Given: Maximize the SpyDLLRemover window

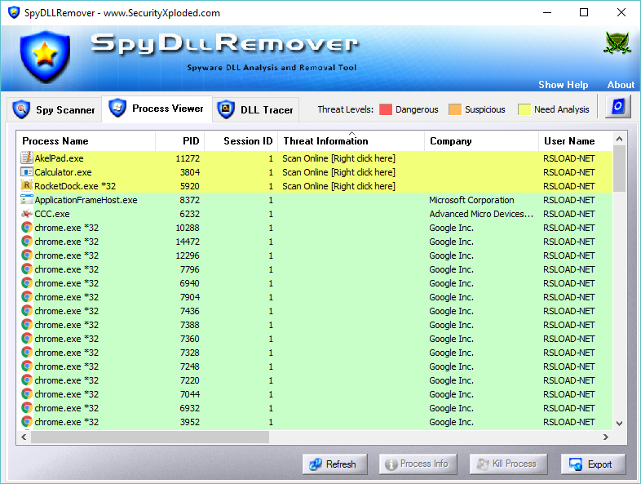Looking at the screenshot, I should (x=584, y=12).
